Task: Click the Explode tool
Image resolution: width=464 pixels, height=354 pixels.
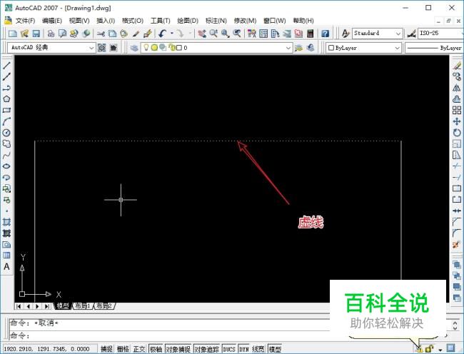Action: 457,245
